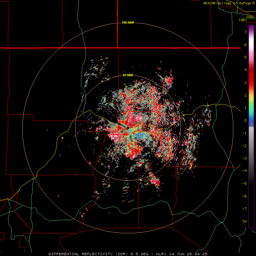Click the radar site center dot
The height and width of the screenshot is (256, 256).
point(128,128)
